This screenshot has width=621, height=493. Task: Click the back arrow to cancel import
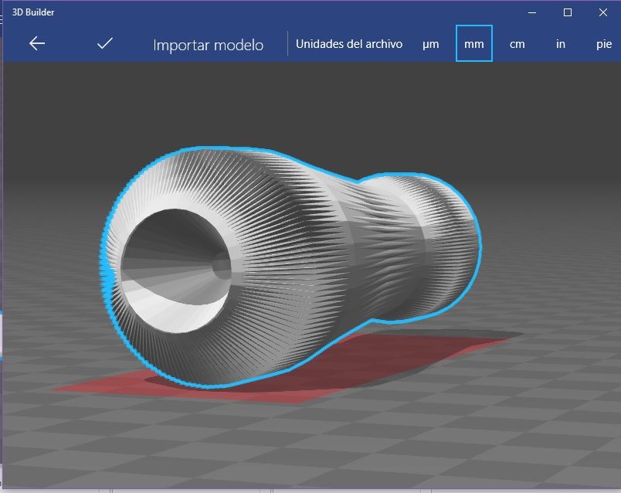click(x=36, y=43)
